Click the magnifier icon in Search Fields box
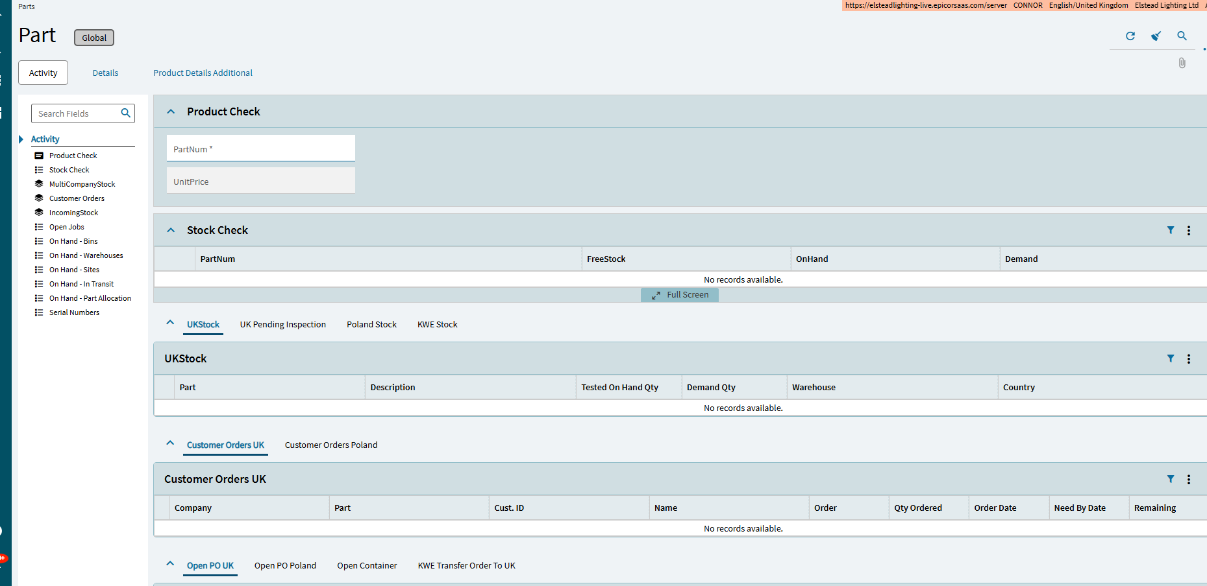Viewport: 1207px width, 586px height. [x=125, y=113]
